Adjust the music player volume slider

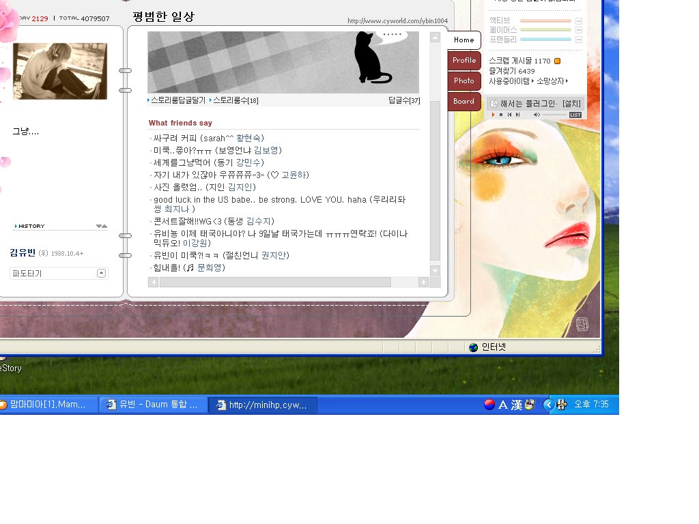554,115
